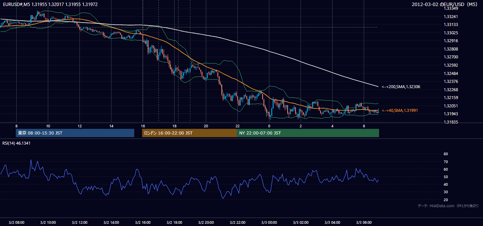Click hour label 0 under price chart
This screenshot has height=226, width=483.
(269, 126)
